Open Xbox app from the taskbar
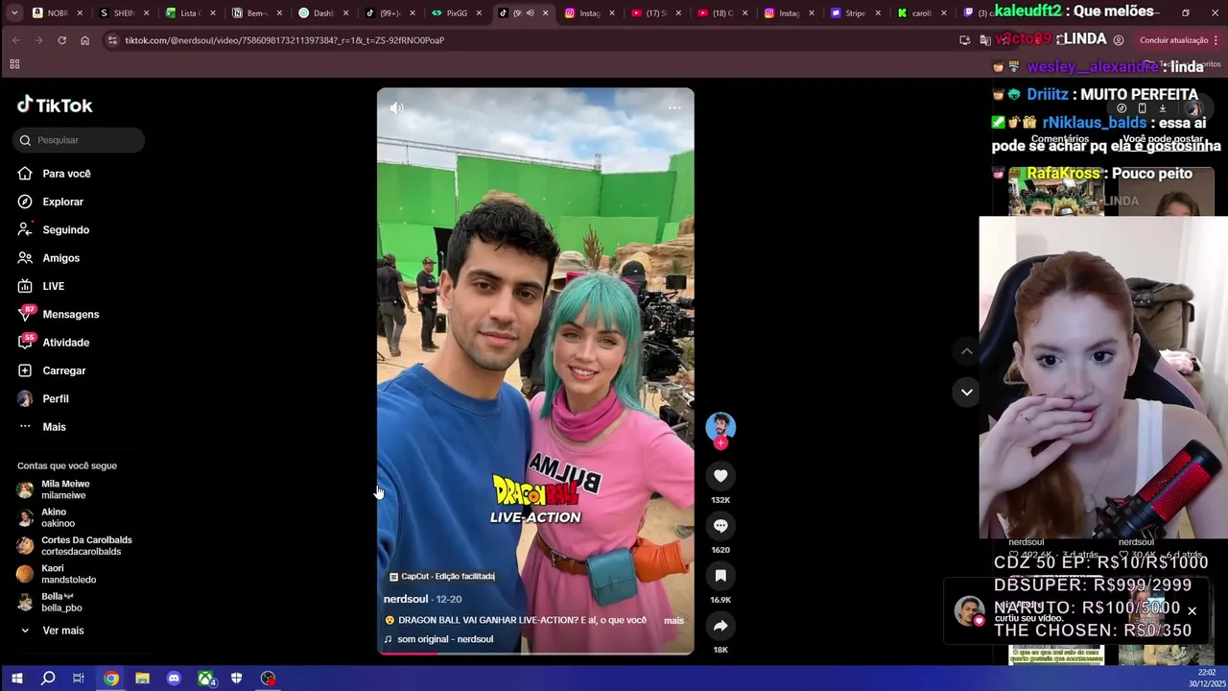1228x691 pixels. click(205, 679)
